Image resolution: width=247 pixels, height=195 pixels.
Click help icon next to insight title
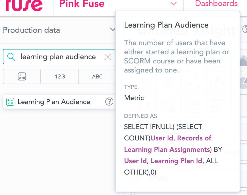click(x=245, y=29)
